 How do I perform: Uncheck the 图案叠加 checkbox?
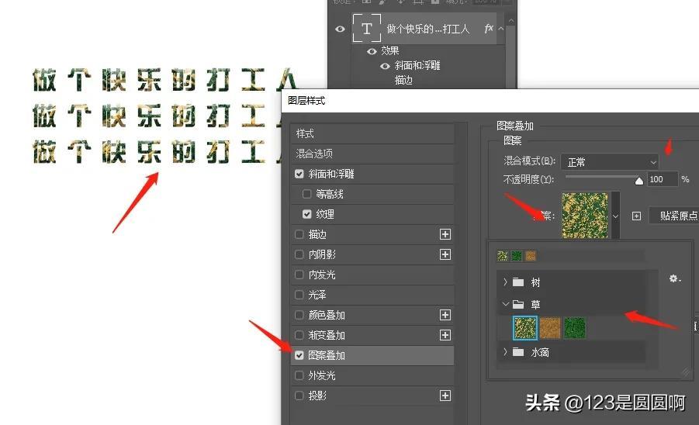point(299,355)
